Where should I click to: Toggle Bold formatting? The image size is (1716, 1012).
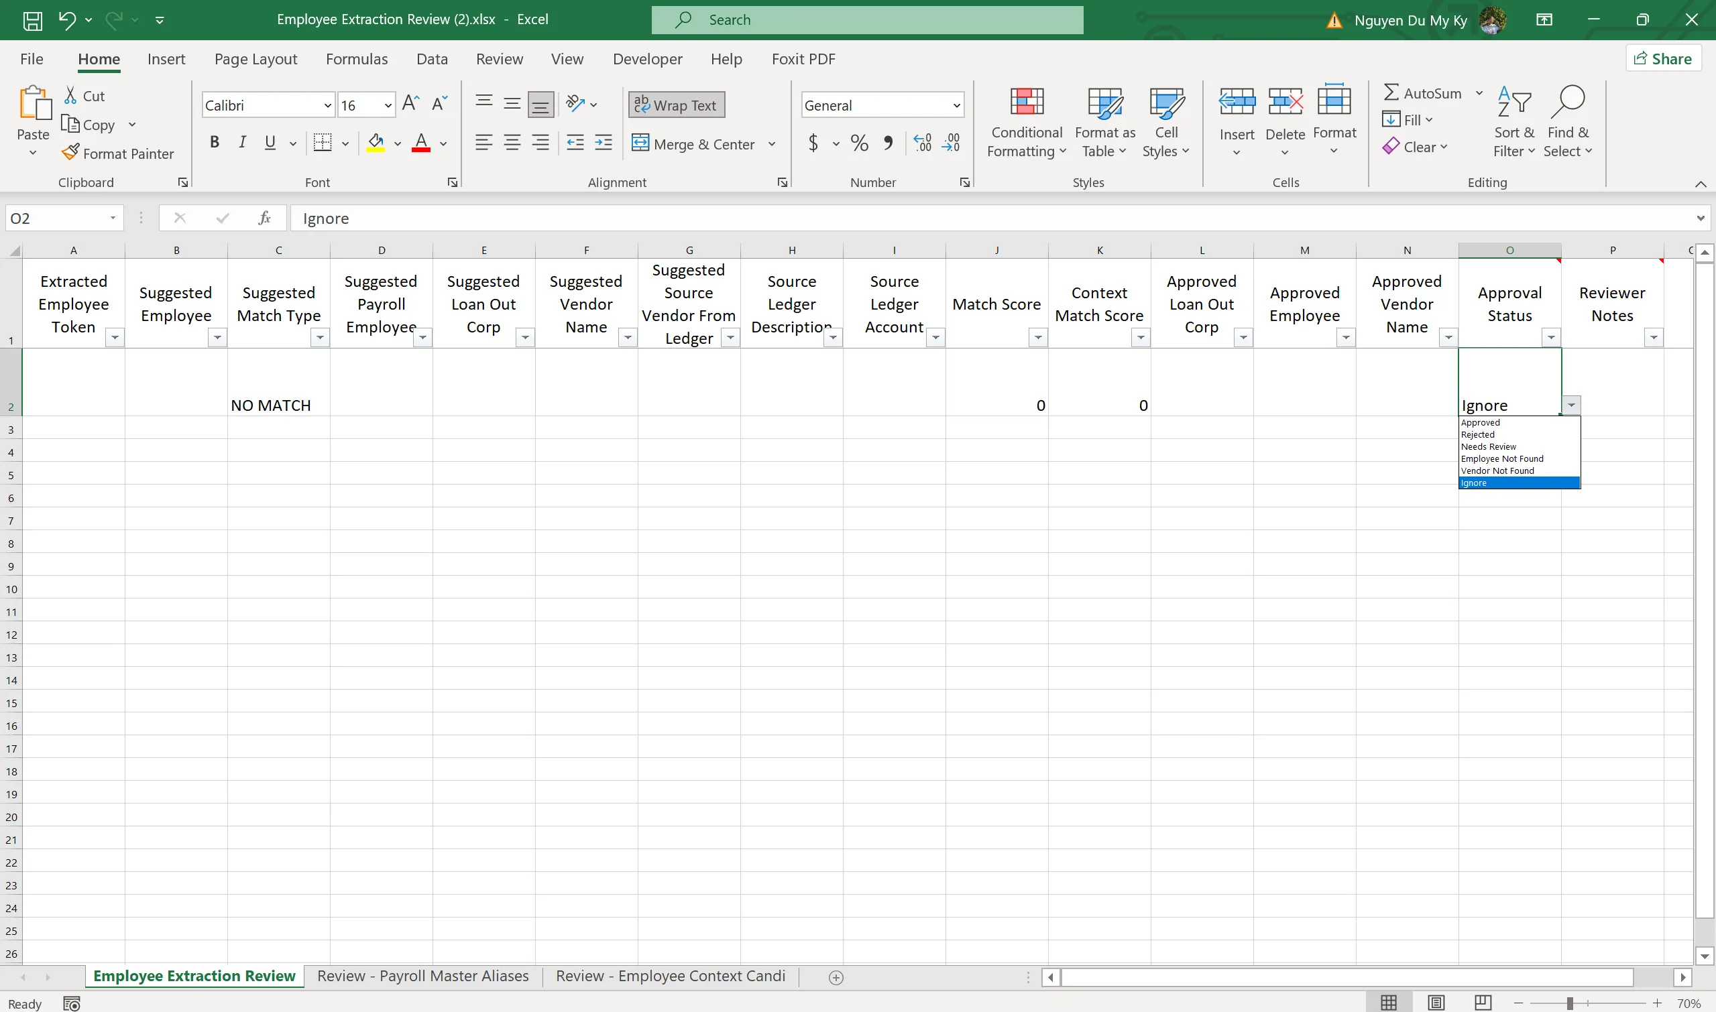click(214, 142)
